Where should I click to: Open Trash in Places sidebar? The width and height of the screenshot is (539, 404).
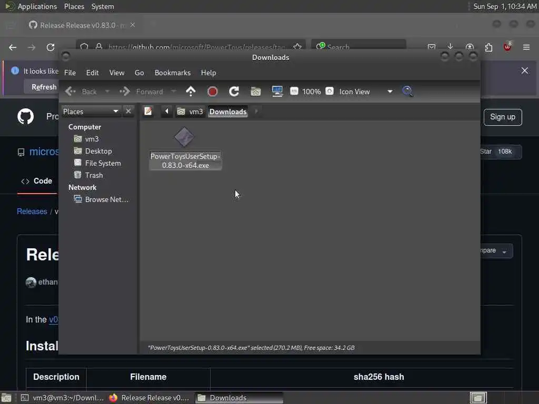point(94,175)
